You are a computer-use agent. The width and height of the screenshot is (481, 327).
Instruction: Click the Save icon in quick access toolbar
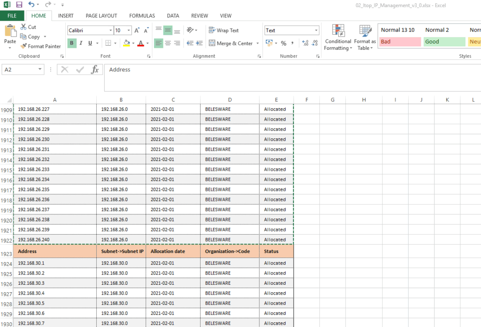[19, 5]
